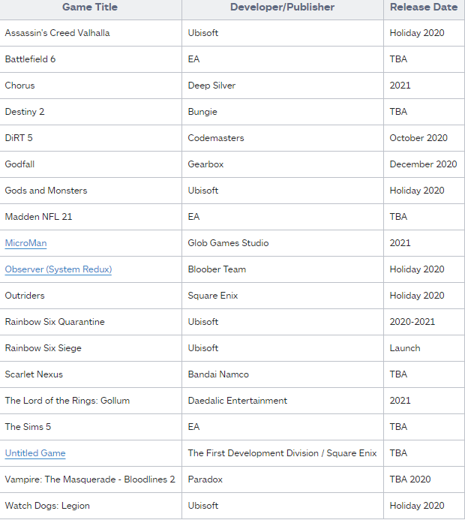The width and height of the screenshot is (465, 520).
Task: Select The First Development Division / Square Enix
Action: pos(283,453)
